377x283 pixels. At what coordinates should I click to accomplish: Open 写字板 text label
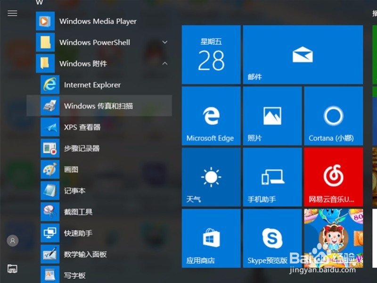(x=74, y=275)
